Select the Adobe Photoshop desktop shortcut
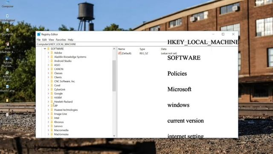This screenshot has height=154, width=273. (x=7, y=62)
